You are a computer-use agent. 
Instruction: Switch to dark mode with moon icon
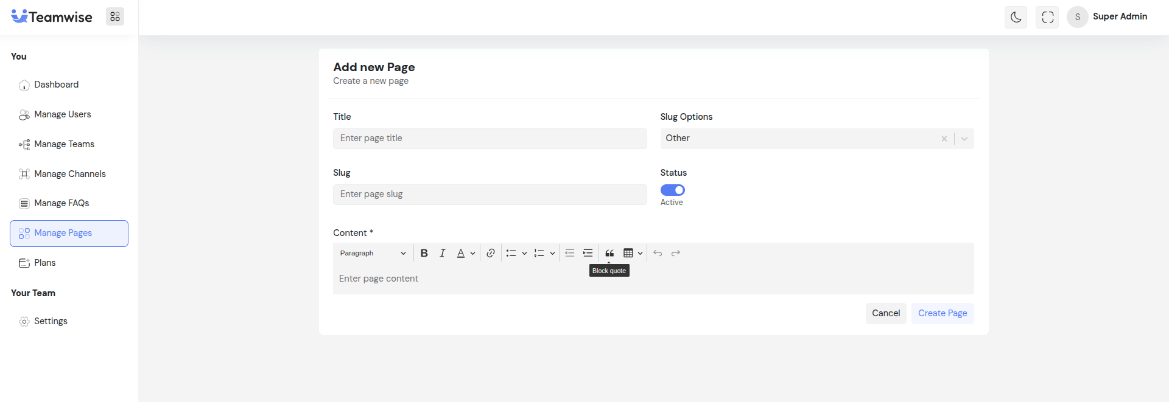point(1016,17)
